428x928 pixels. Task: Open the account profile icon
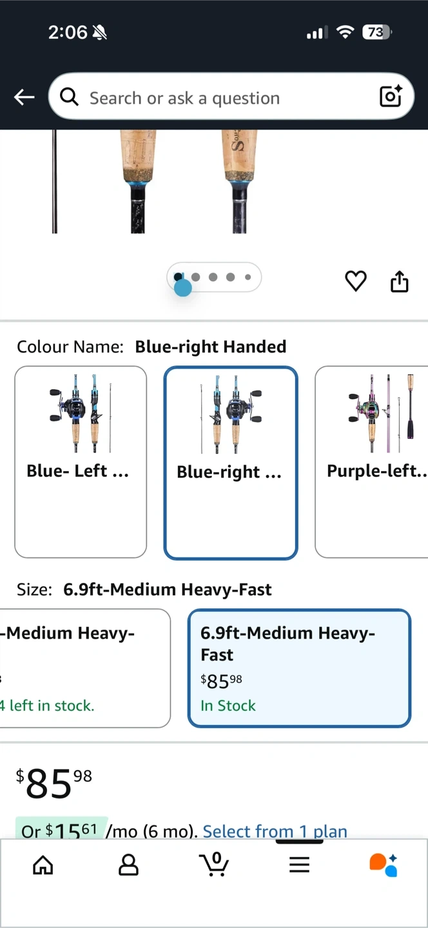click(x=128, y=865)
